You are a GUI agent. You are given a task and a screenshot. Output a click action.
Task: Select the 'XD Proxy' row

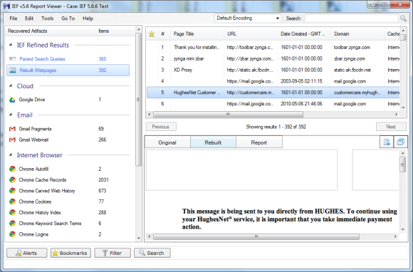[273, 70]
